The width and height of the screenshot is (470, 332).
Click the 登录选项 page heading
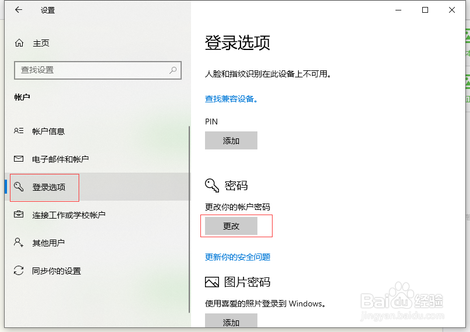pos(238,42)
